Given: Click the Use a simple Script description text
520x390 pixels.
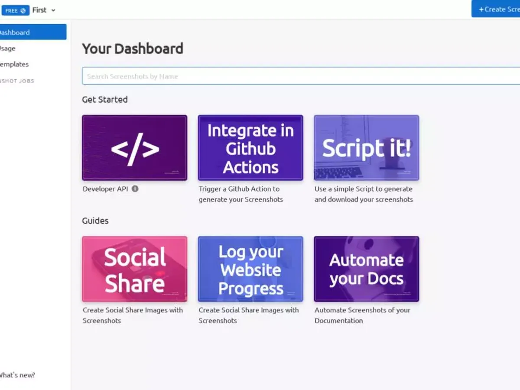Looking at the screenshot, I should (x=364, y=194).
